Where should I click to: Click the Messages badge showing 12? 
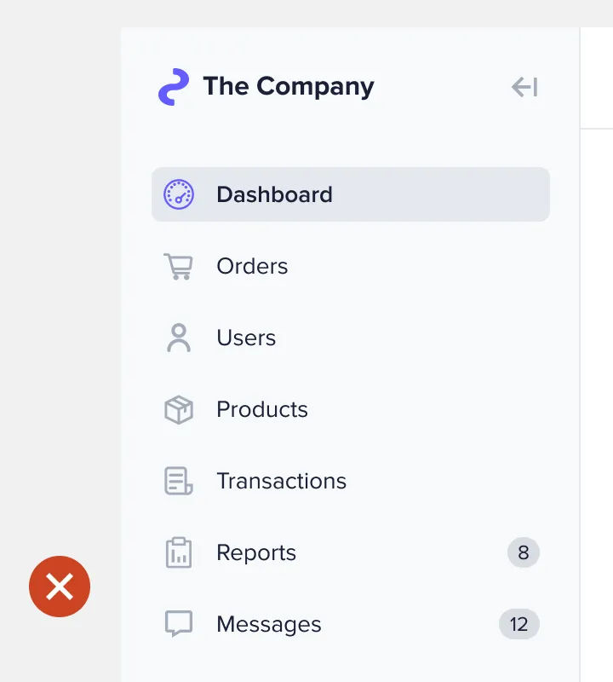(x=519, y=624)
